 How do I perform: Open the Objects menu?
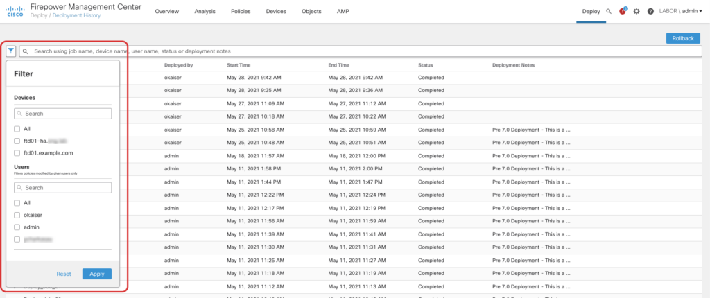[311, 11]
